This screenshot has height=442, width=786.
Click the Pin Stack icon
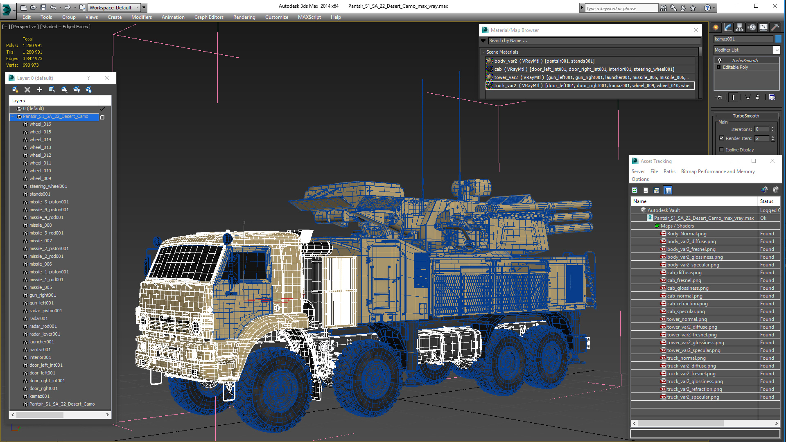coord(719,97)
